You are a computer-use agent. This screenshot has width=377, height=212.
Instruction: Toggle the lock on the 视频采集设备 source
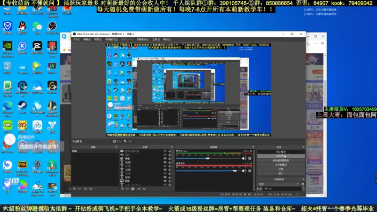(x=170, y=151)
